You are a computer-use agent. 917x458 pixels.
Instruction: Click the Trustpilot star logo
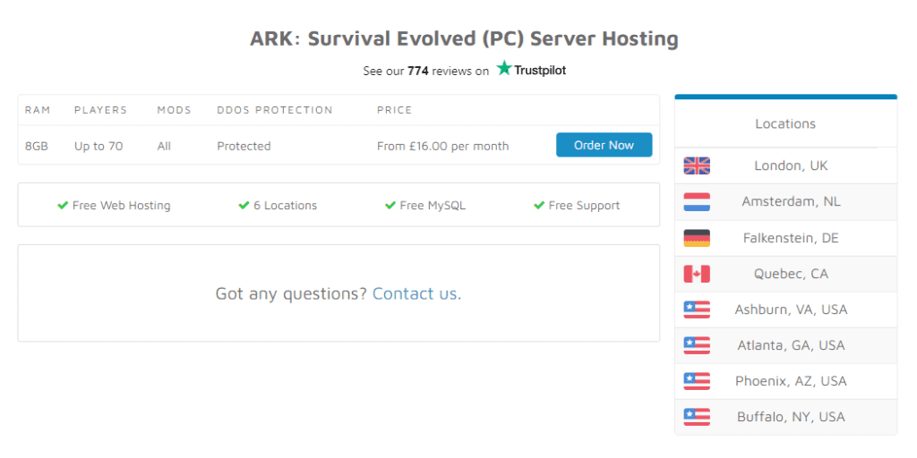point(505,69)
